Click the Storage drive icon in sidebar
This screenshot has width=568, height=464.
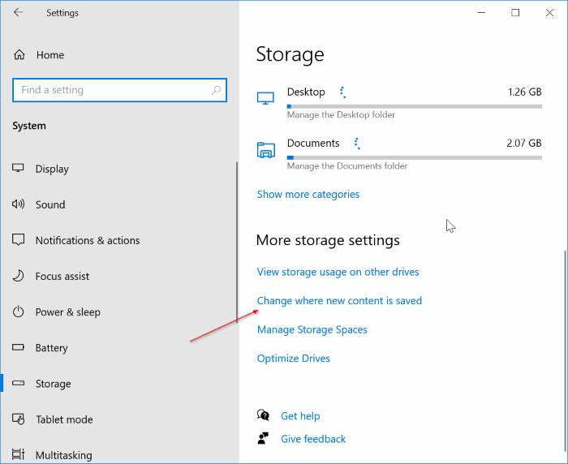18,383
